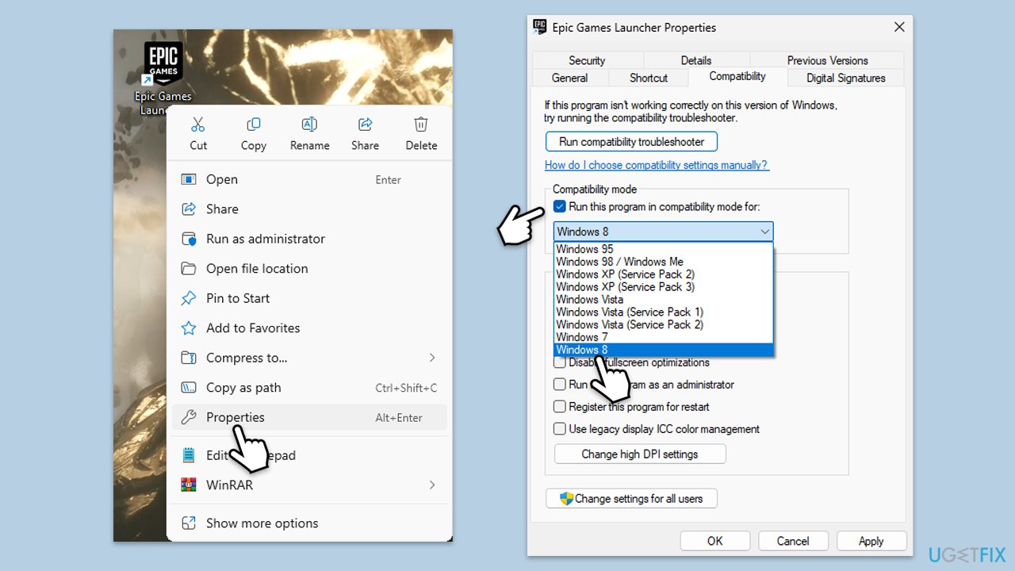Viewport: 1015px width, 571px height.
Task: Click the Delete trash icon
Action: point(421,125)
